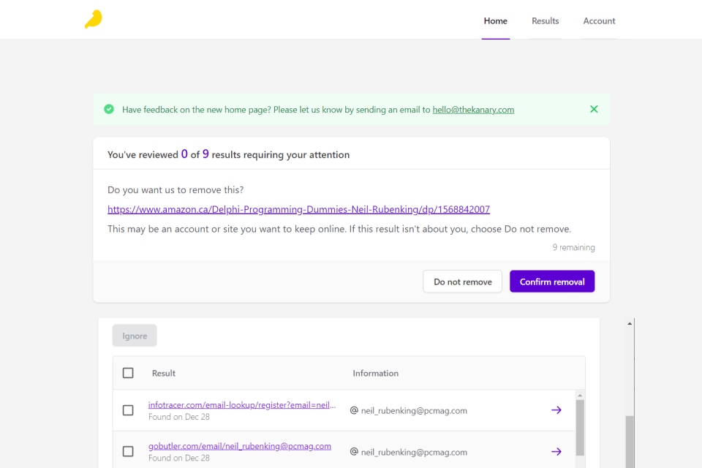Click the yellow Kanary bird logo
Viewport: 702px width, 468px height.
click(93, 20)
